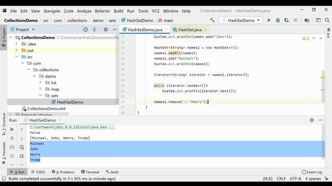Open the HashSetDemo run configuration dropdown
The image size is (332, 186).
click(241, 20)
